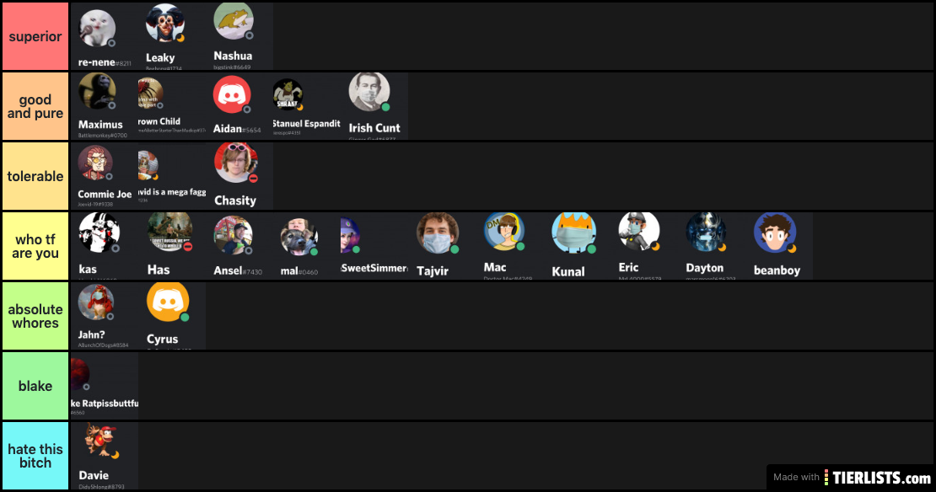936x492 pixels.
Task: Click the re-nene cat avatar
Action: click(97, 29)
